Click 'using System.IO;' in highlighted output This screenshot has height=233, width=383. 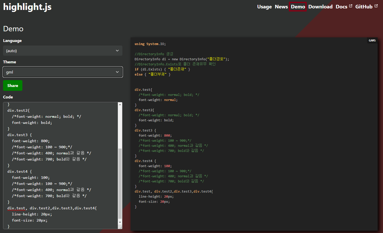[x=150, y=44]
